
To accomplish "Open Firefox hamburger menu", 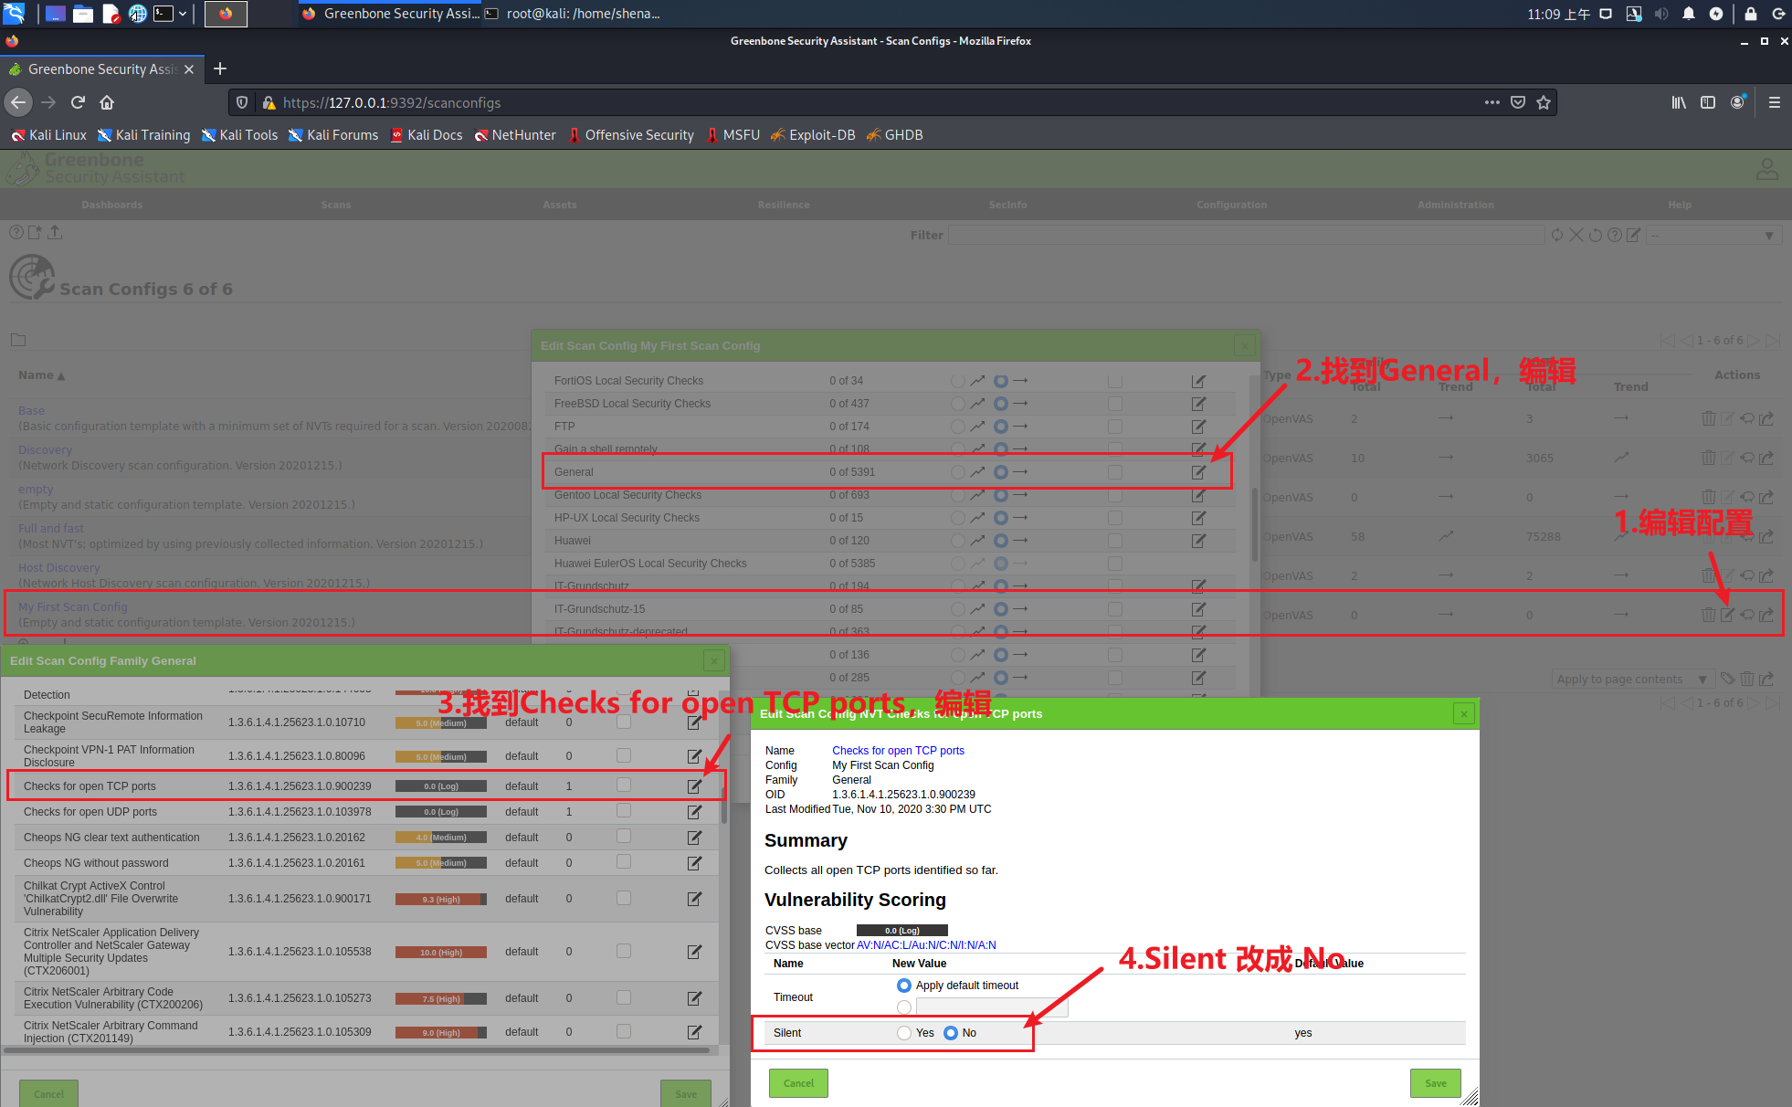I will point(1774,102).
